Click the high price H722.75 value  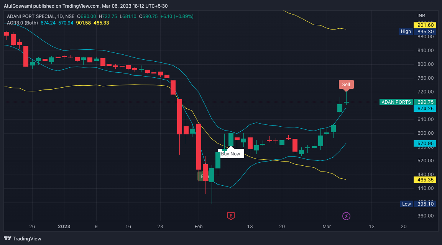(x=108, y=16)
